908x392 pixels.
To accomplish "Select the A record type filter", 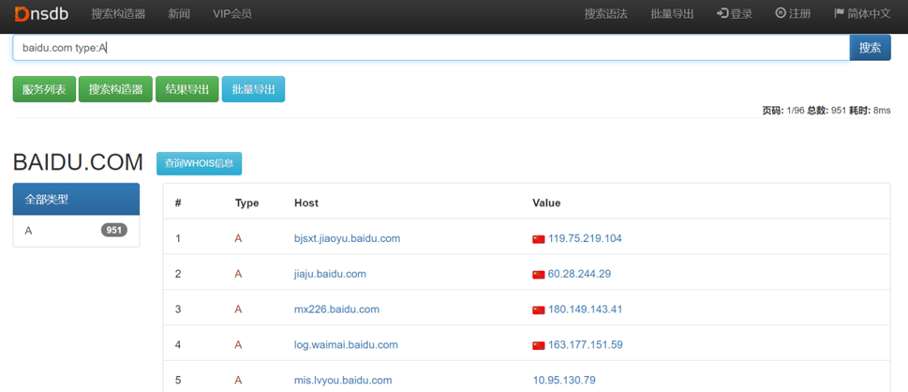I will (76, 231).
